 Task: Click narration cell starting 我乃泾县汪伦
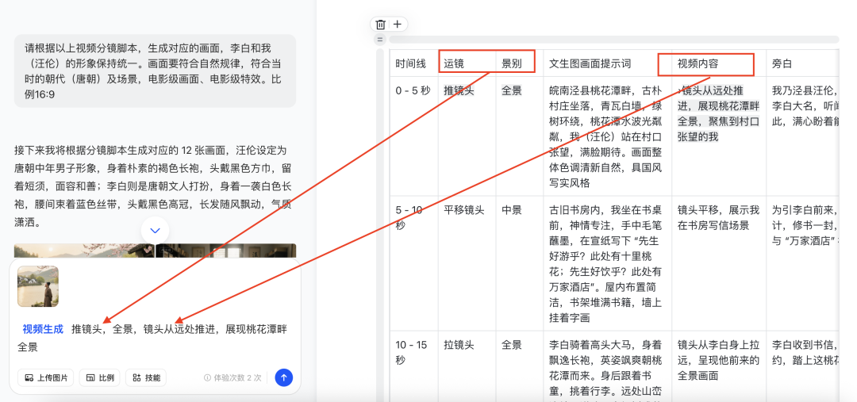[x=802, y=136]
